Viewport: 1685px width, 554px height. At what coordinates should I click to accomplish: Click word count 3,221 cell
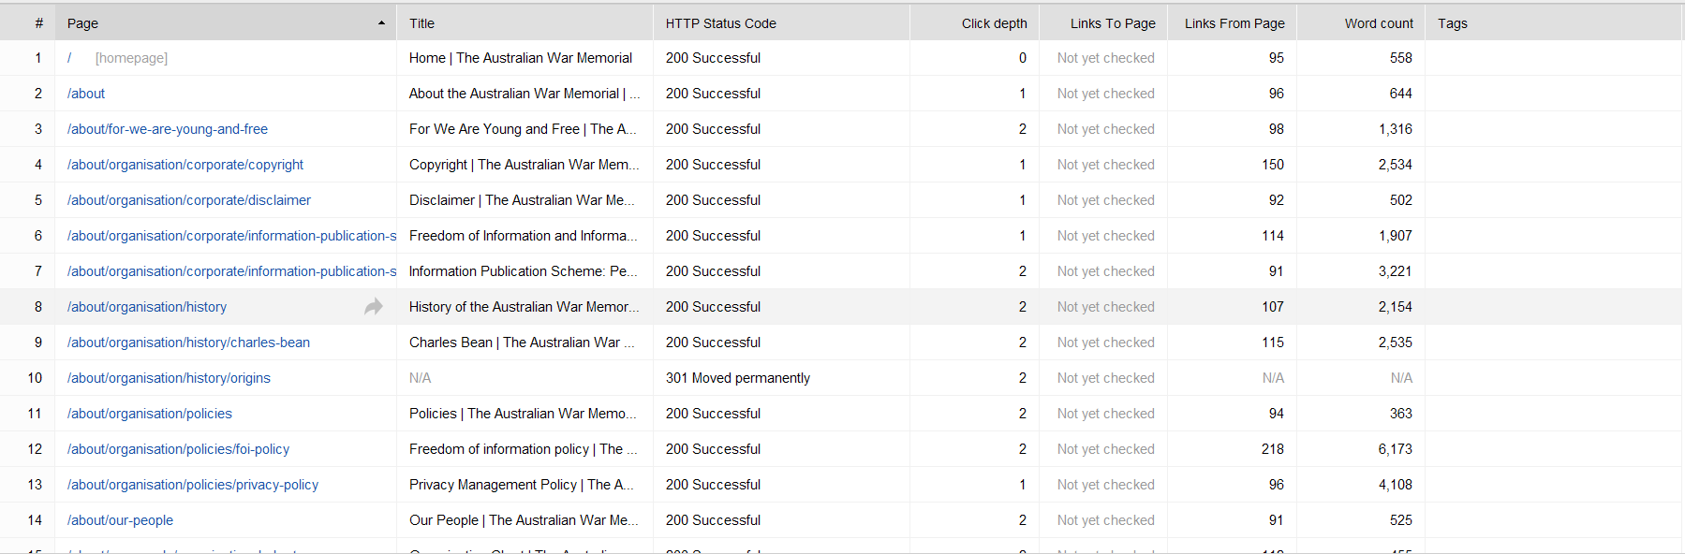pyautogui.click(x=1396, y=271)
